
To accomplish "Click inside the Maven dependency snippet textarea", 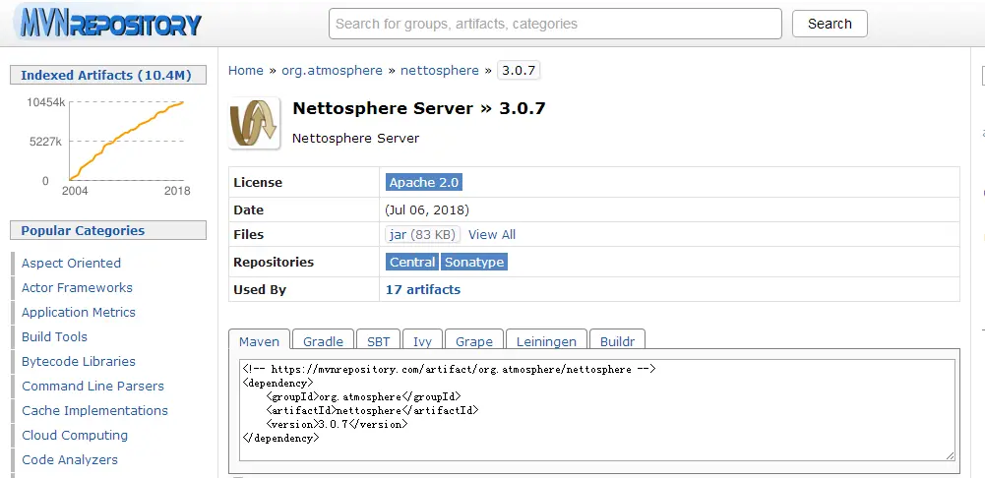I will point(597,409).
